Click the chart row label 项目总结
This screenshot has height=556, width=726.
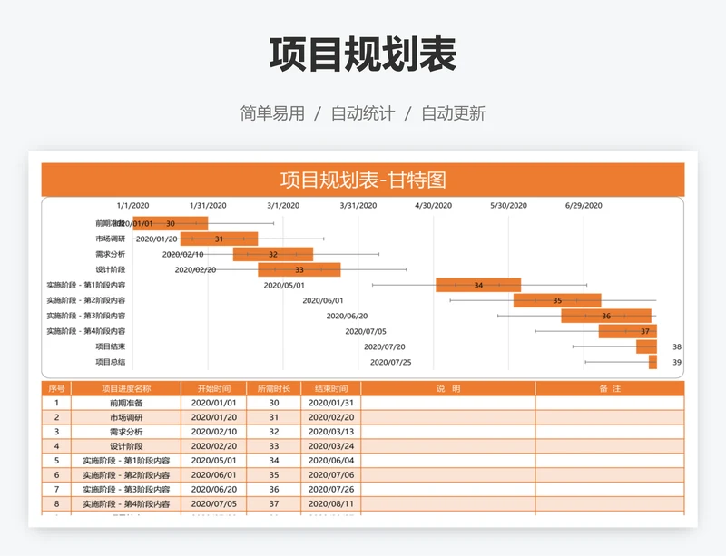coord(110,362)
